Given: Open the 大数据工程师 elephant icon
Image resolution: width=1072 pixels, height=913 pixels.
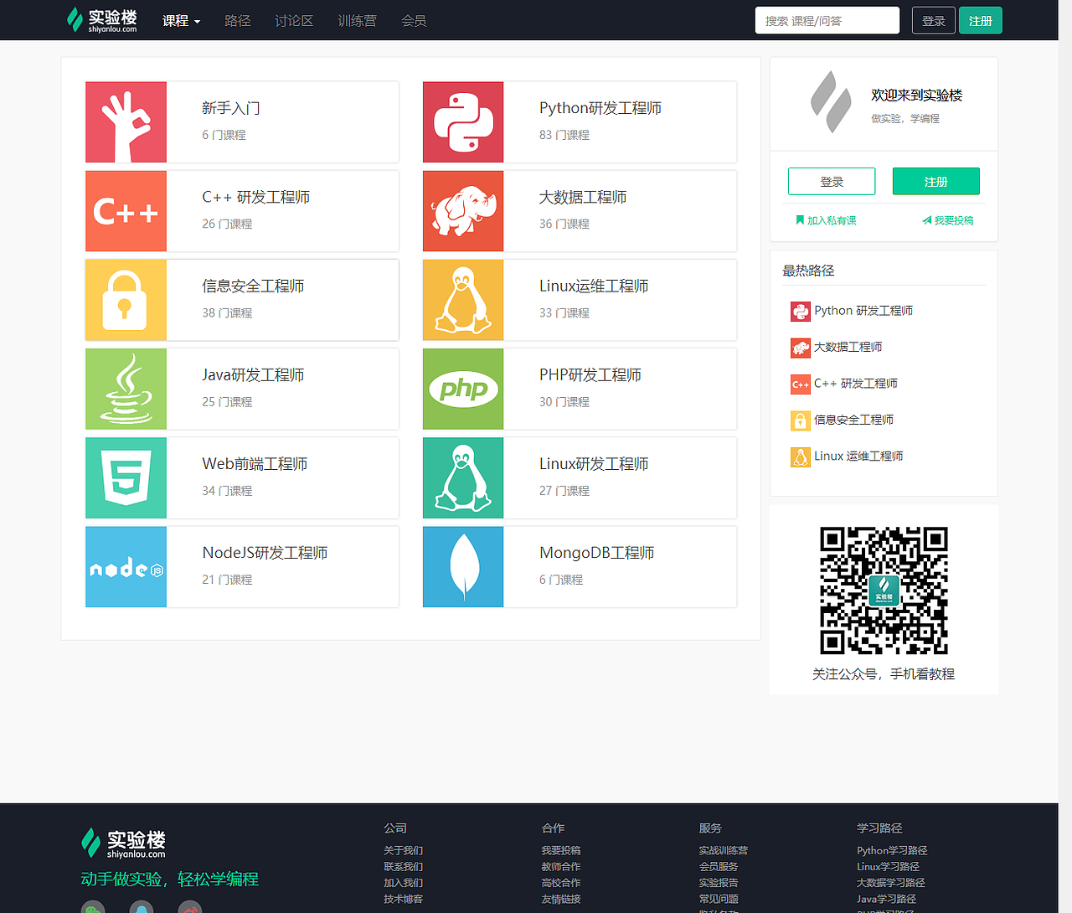Looking at the screenshot, I should click(x=463, y=211).
